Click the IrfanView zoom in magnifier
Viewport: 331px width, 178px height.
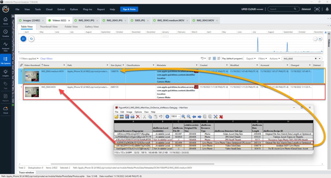[x=183, y=117]
